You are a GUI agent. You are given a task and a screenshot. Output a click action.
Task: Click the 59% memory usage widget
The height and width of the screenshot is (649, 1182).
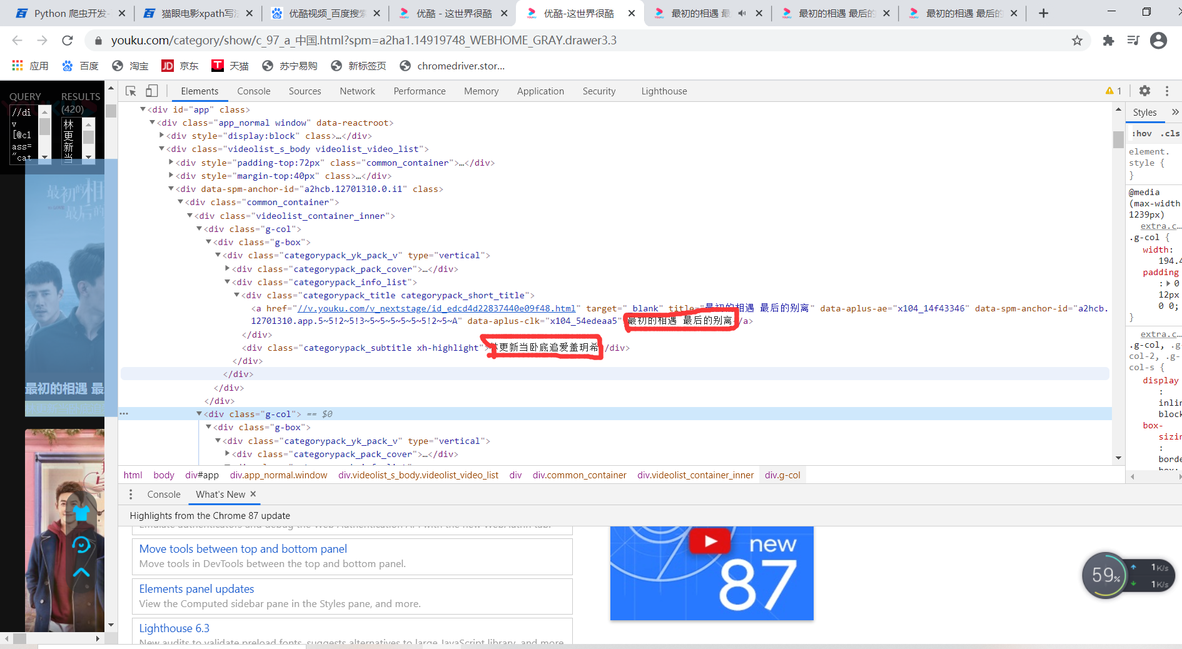click(1105, 575)
